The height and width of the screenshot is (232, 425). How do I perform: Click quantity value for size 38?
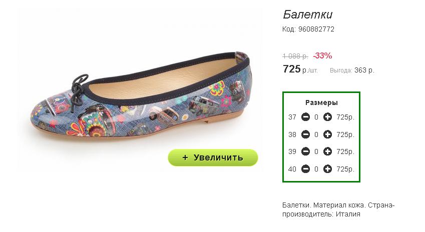(316, 134)
